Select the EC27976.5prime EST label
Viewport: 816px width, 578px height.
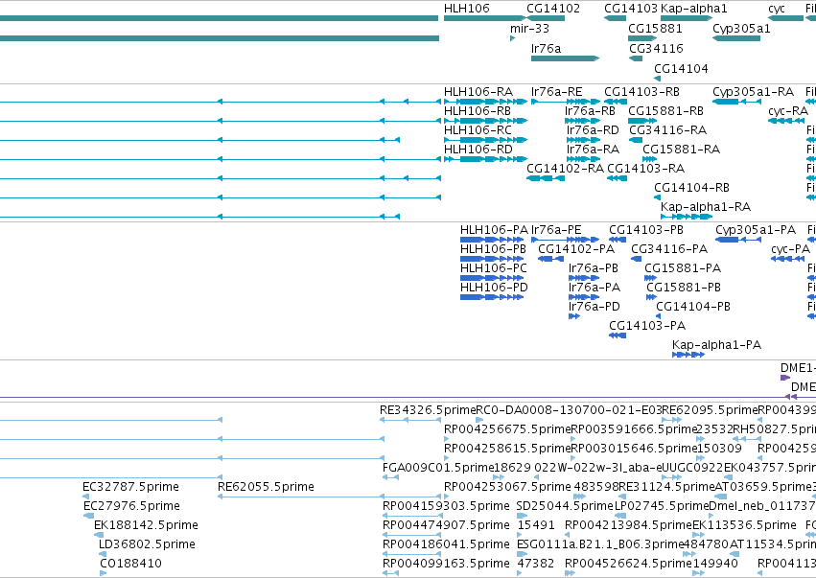(131, 506)
